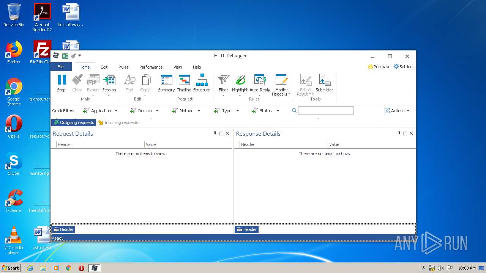486x273 pixels.
Task: Open the Windows Start menu
Action: (10, 268)
